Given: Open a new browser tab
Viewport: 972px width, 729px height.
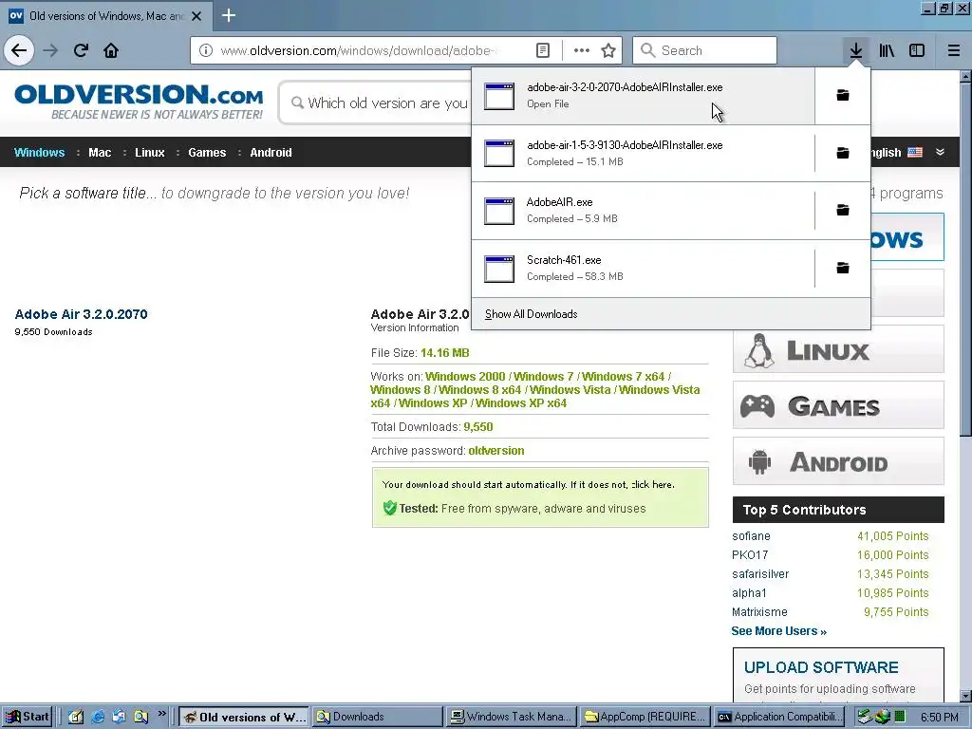Looking at the screenshot, I should point(229,15).
